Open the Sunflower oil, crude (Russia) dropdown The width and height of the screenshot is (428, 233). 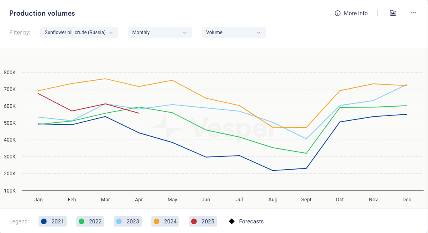(79, 32)
